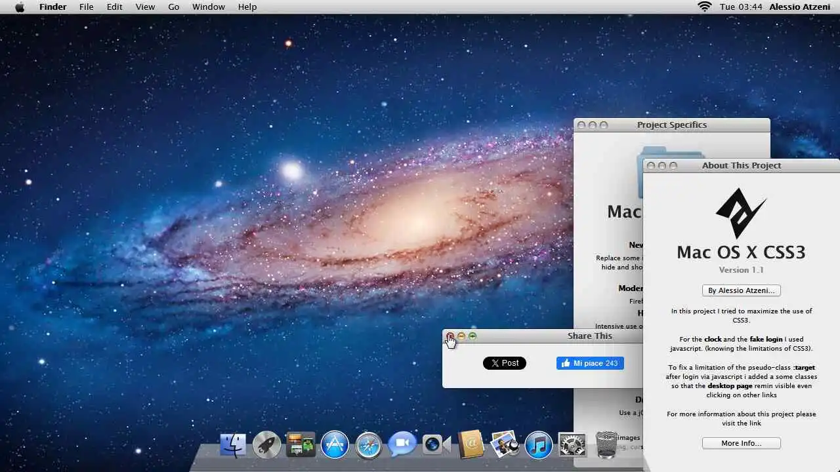Launch Launchpad rocket icon in dock
This screenshot has height=472, width=840.
(267, 445)
